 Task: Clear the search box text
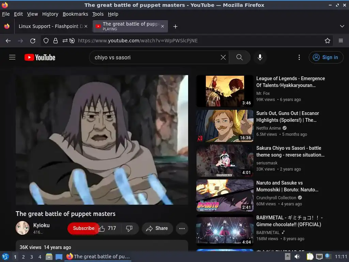(223, 57)
